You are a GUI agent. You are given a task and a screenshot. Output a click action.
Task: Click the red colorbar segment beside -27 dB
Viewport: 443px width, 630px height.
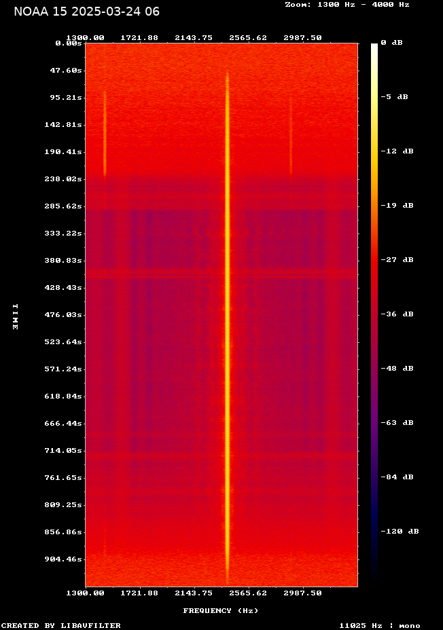(374, 259)
